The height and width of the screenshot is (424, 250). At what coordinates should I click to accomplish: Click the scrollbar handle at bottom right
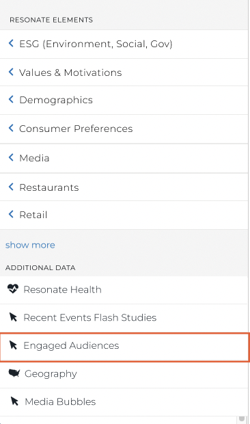pos(242,419)
